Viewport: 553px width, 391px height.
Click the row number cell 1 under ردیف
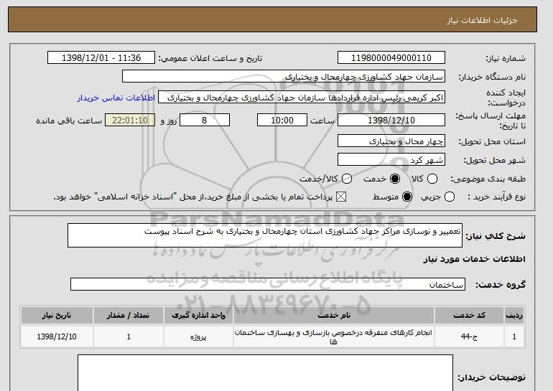[x=514, y=336]
